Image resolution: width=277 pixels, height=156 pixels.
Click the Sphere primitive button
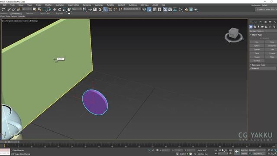pyautogui.click(x=257, y=46)
